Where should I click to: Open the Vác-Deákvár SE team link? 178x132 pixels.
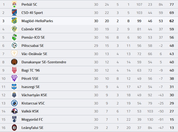click(34, 54)
